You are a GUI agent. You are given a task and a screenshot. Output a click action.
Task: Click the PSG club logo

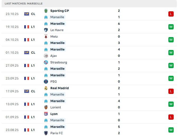(x=46, y=82)
